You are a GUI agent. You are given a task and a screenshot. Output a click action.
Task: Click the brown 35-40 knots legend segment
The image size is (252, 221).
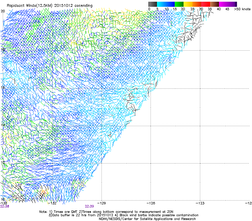click(215, 4)
